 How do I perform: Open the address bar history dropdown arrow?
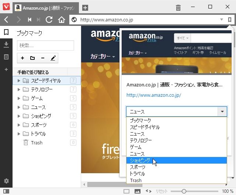(221, 20)
